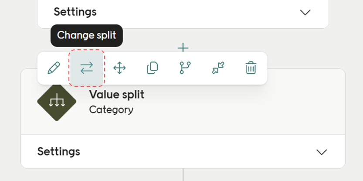Click the Change split tooltip

[87, 35]
